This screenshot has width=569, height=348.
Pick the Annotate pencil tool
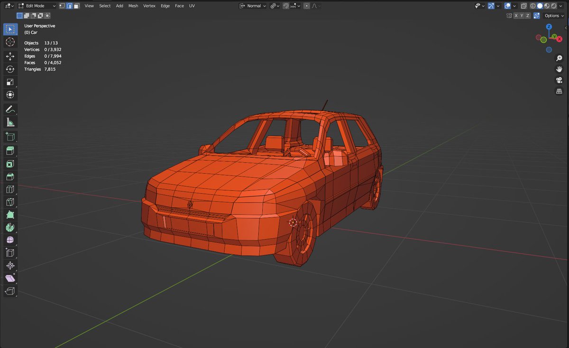click(10, 109)
